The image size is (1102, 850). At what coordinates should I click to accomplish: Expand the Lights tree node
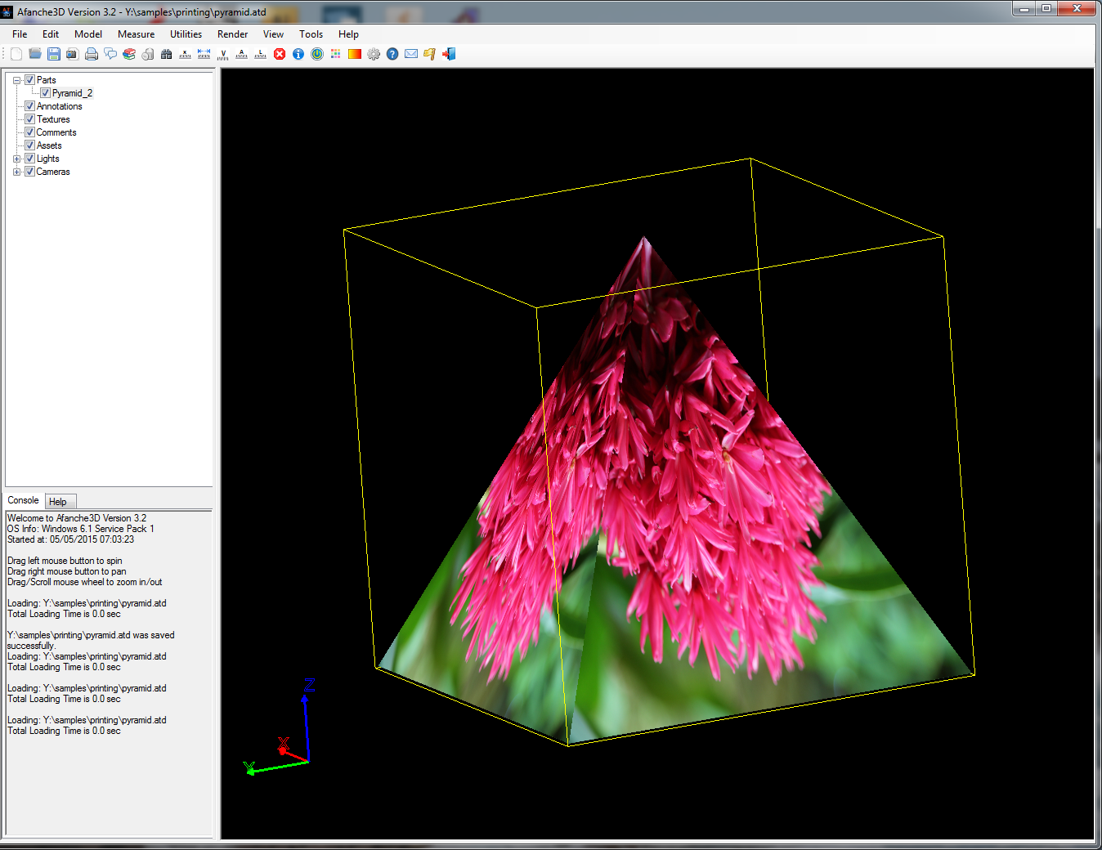coord(16,159)
